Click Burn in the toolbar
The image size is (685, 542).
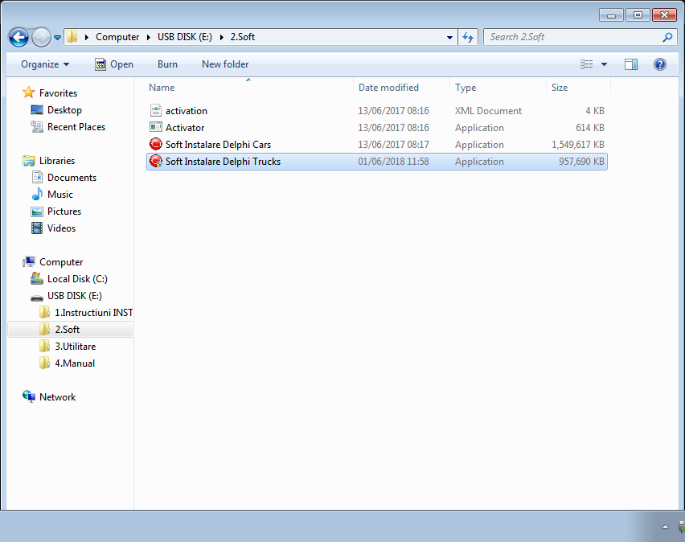(x=167, y=64)
